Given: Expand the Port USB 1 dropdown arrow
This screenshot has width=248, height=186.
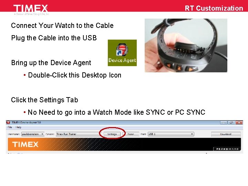Looking at the screenshot, I should 192,134.
